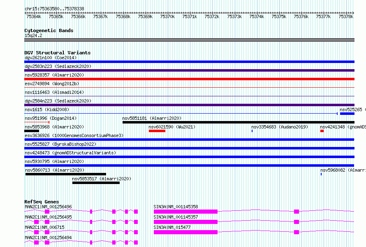Screen dimensions: 366x247
Task: Click the nsv5851181 (Almarri2020) text label
Action: pyautogui.click(x=152, y=118)
